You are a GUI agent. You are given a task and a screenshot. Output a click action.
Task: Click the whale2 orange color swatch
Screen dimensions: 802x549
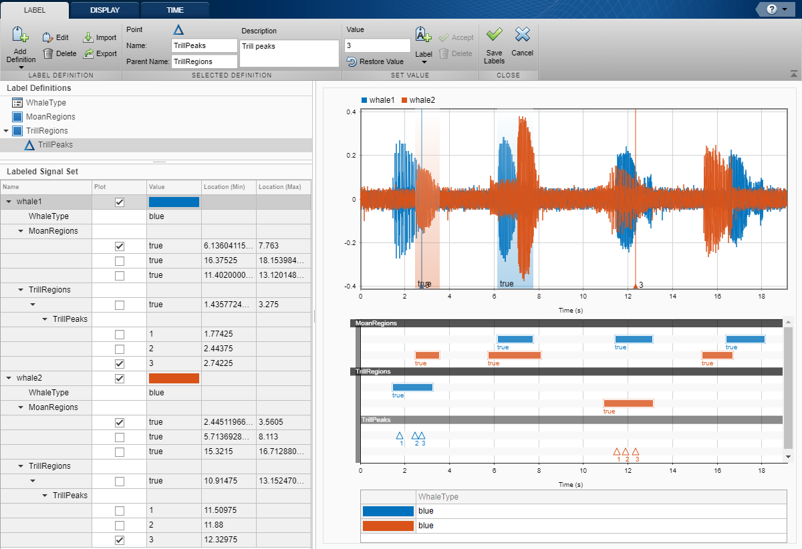(x=174, y=379)
